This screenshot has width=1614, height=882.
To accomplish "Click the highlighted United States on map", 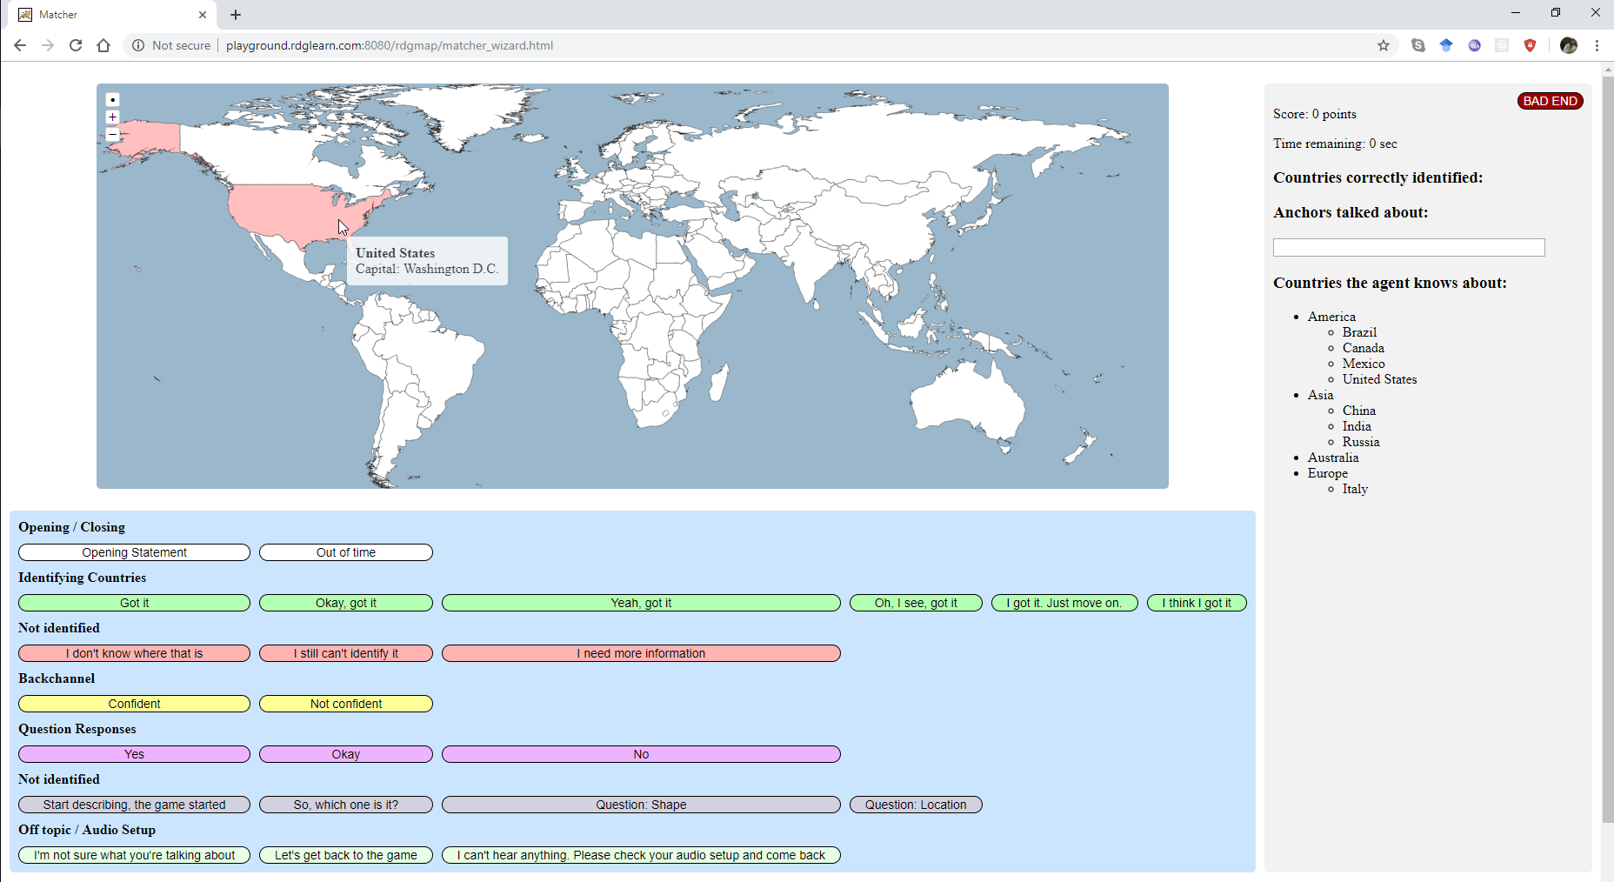I will tap(287, 213).
